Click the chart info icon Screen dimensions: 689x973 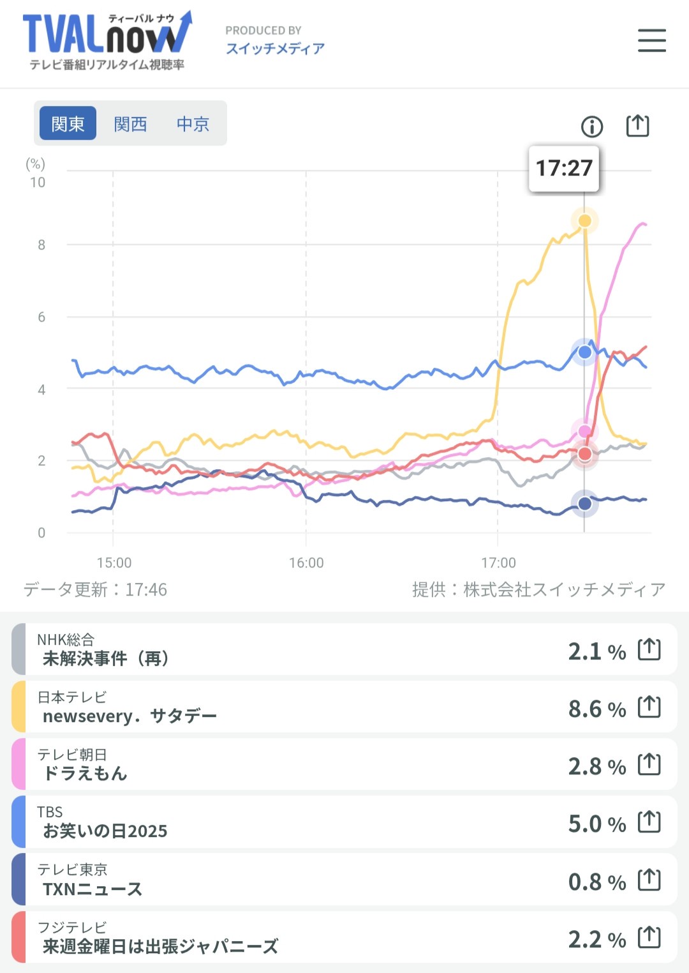pyautogui.click(x=592, y=126)
